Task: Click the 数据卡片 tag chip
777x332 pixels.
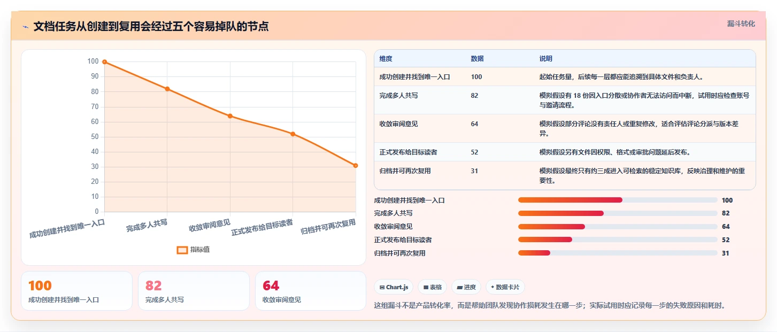Action: click(x=505, y=287)
